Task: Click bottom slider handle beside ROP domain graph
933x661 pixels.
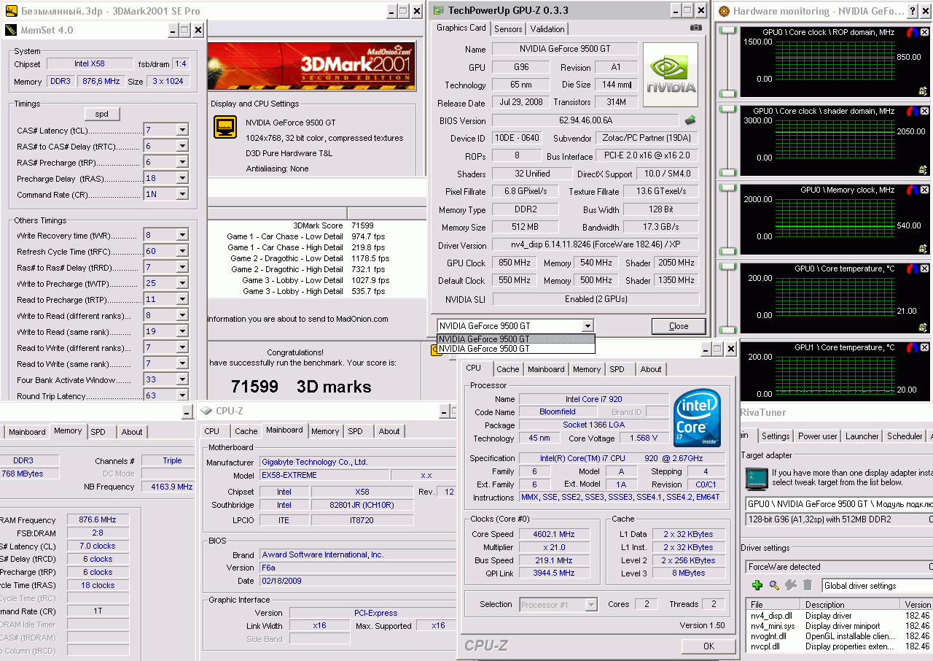Action: (728, 93)
